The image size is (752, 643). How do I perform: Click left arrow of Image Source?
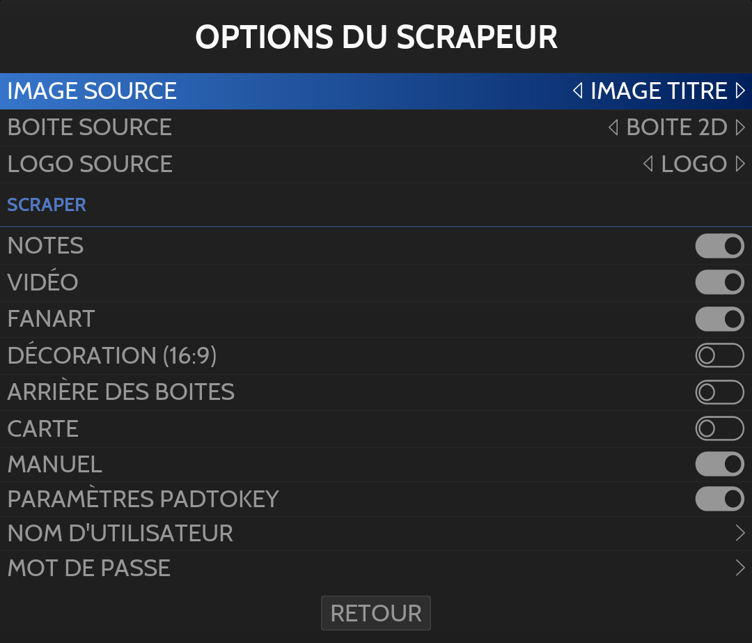click(x=577, y=91)
